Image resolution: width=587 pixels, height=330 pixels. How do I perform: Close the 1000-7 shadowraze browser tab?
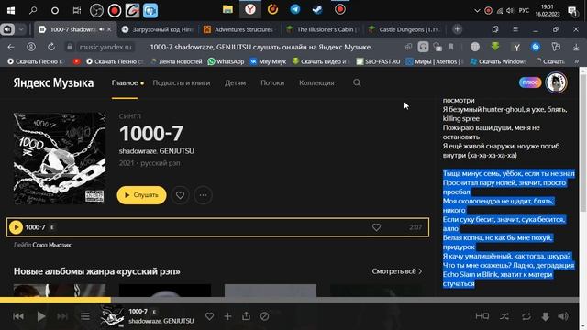pyautogui.click(x=109, y=29)
